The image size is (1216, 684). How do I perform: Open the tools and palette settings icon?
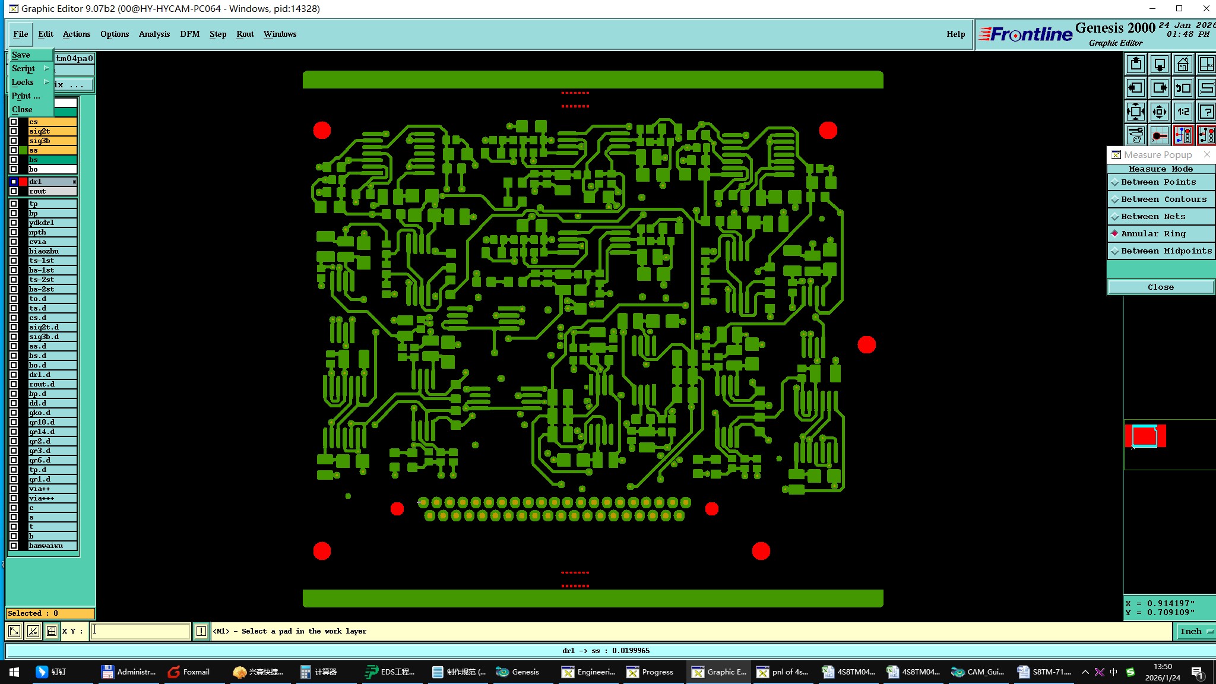tap(1136, 135)
